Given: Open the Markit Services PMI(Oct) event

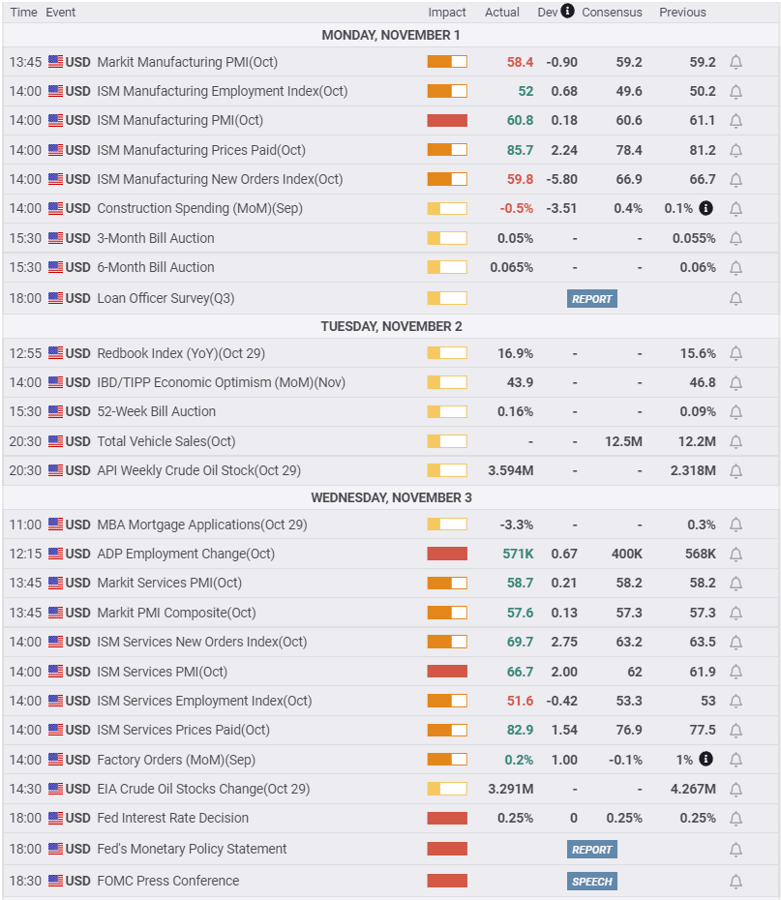Looking at the screenshot, I should 169,584.
